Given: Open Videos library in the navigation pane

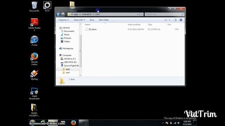Looking at the screenshot, I should (x=67, y=41).
